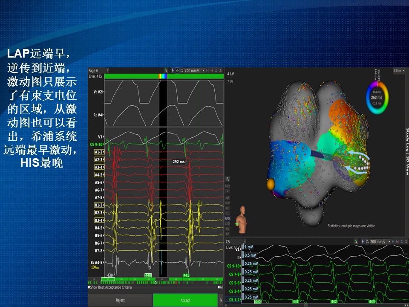Select the A2-3 channel label

(x=99, y=159)
